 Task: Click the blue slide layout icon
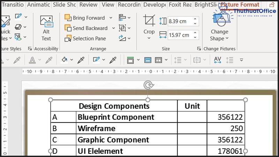click(x=148, y=60)
